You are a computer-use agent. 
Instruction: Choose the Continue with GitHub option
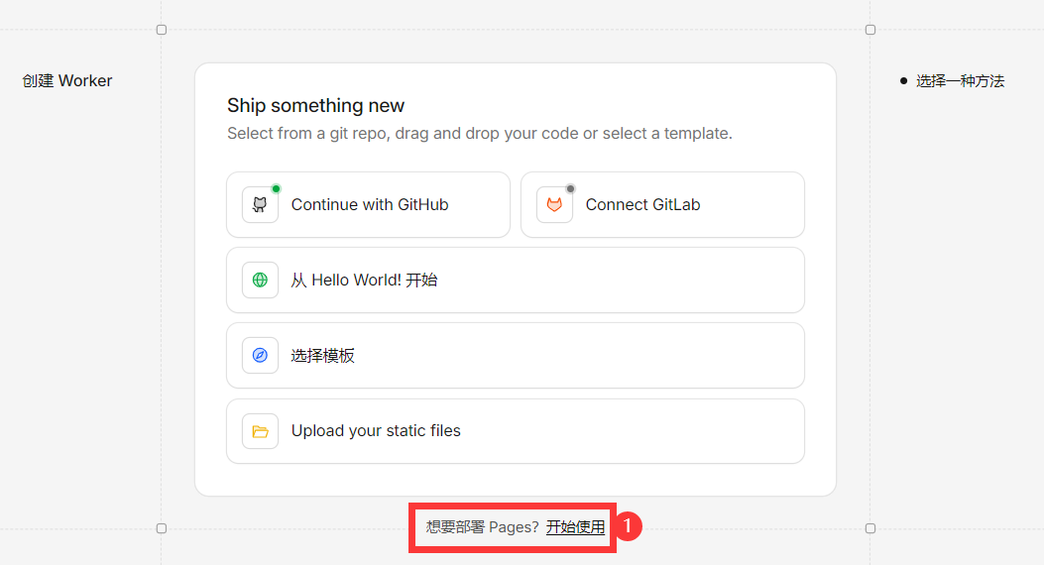[x=369, y=205]
